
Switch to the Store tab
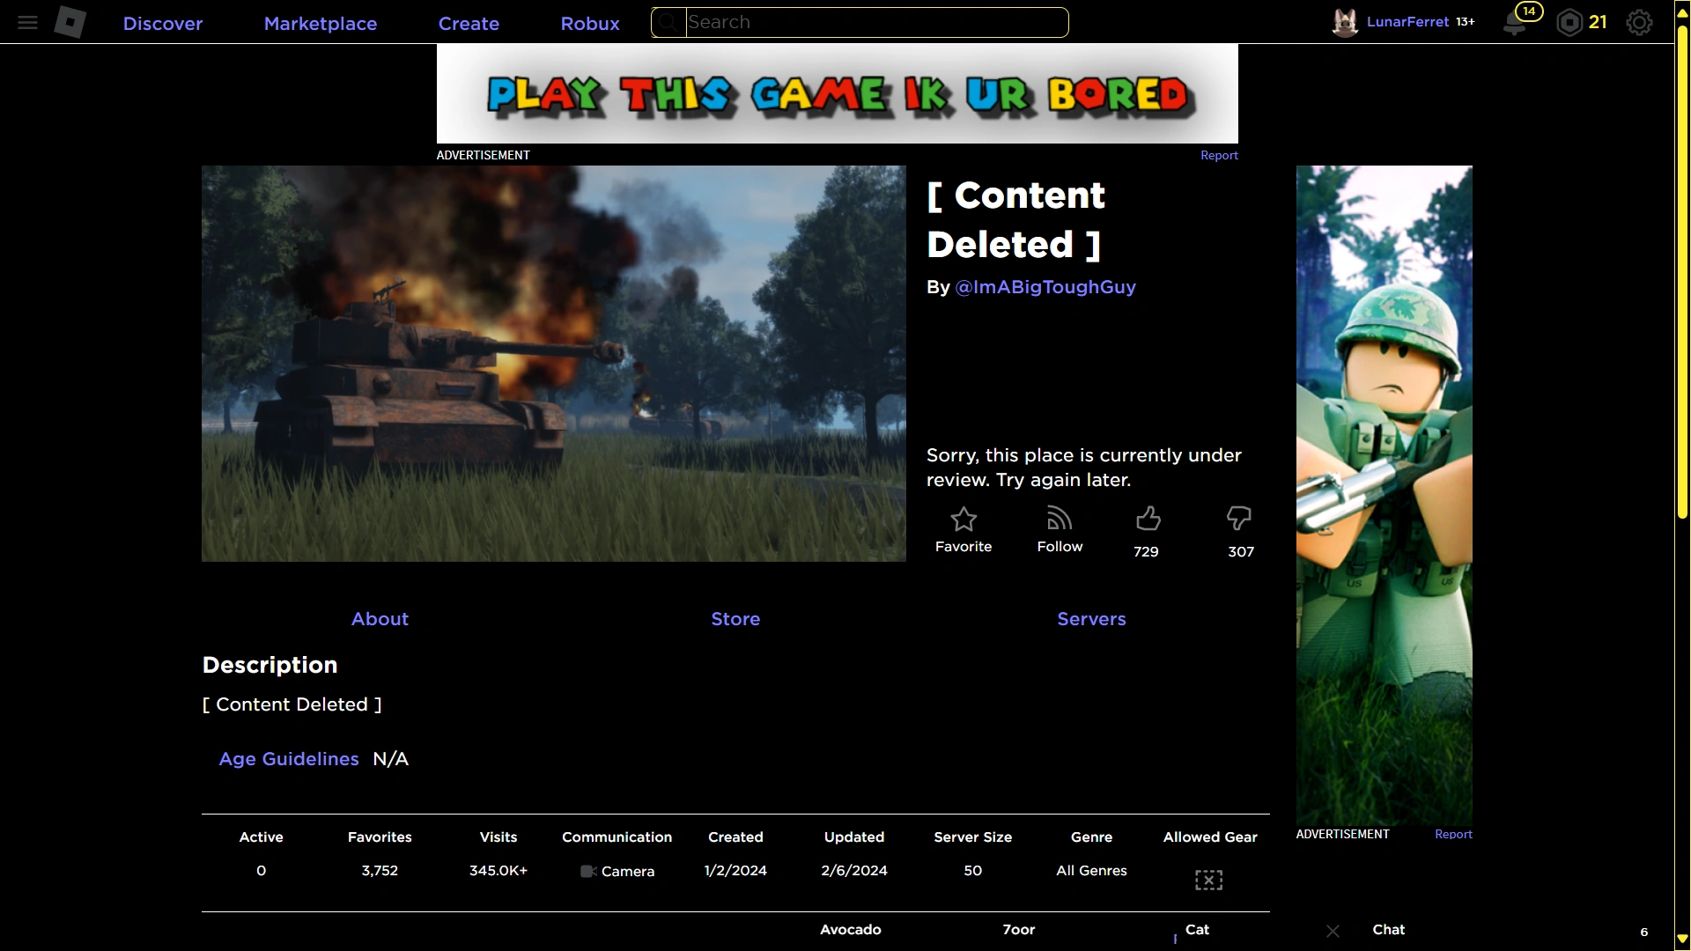point(735,619)
